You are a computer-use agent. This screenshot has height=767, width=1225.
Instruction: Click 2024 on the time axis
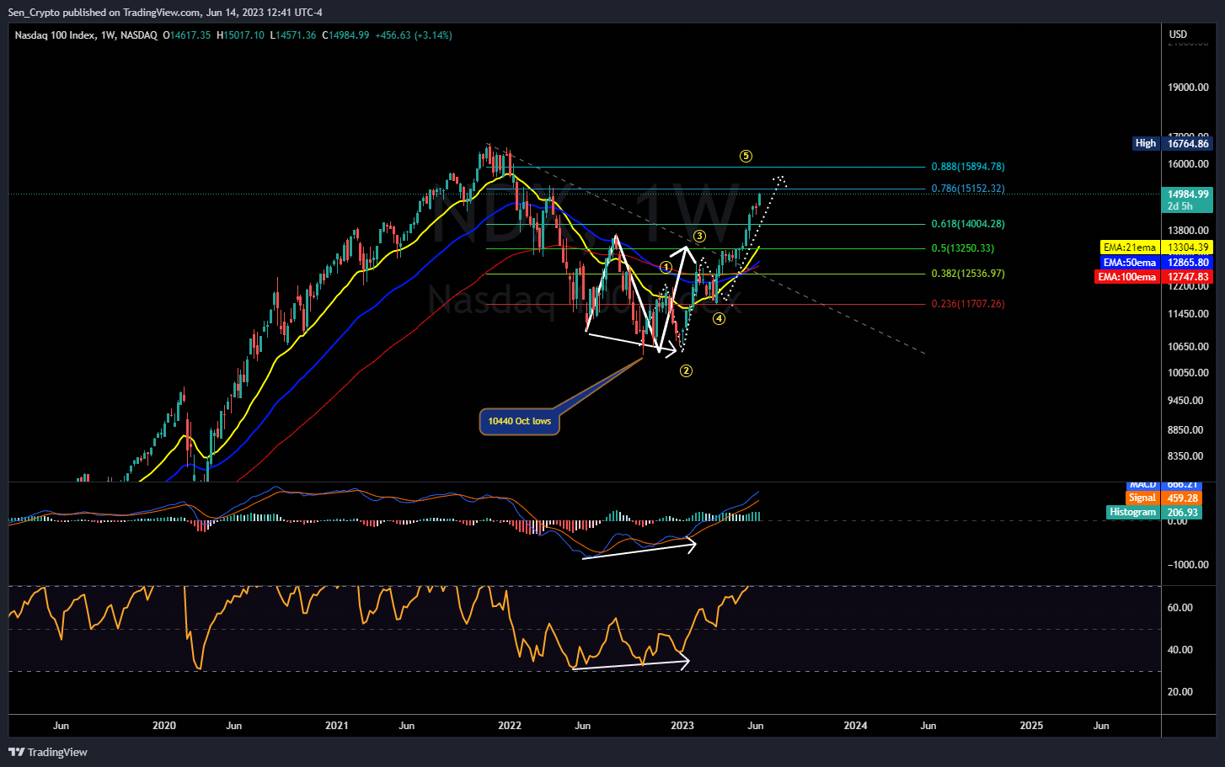(856, 726)
